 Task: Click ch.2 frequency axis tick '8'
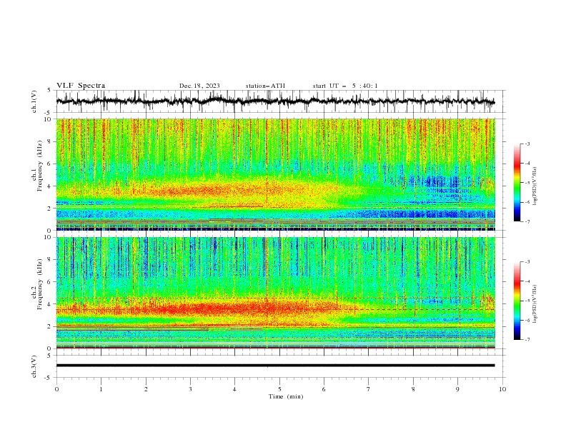pyautogui.click(x=51, y=260)
